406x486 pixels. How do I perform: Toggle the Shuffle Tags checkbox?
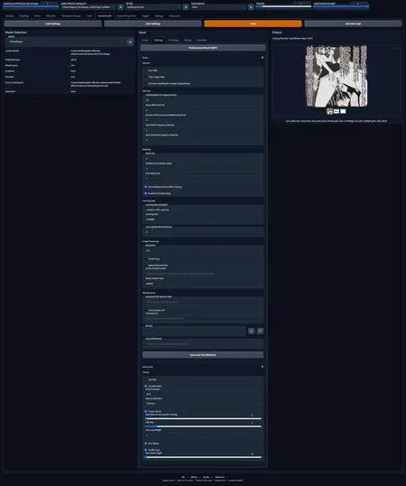pyautogui.click(x=146, y=450)
